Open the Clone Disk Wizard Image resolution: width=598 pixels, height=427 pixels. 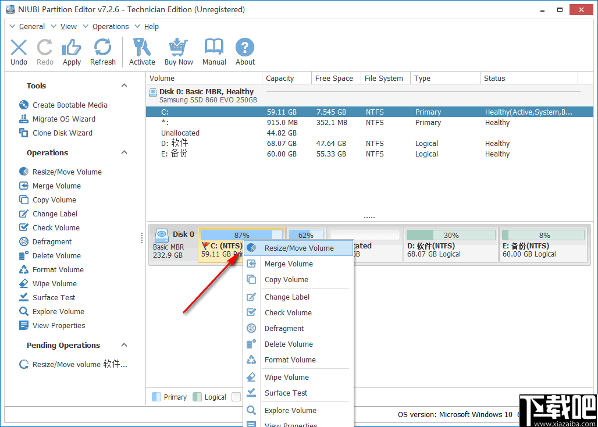[58, 133]
